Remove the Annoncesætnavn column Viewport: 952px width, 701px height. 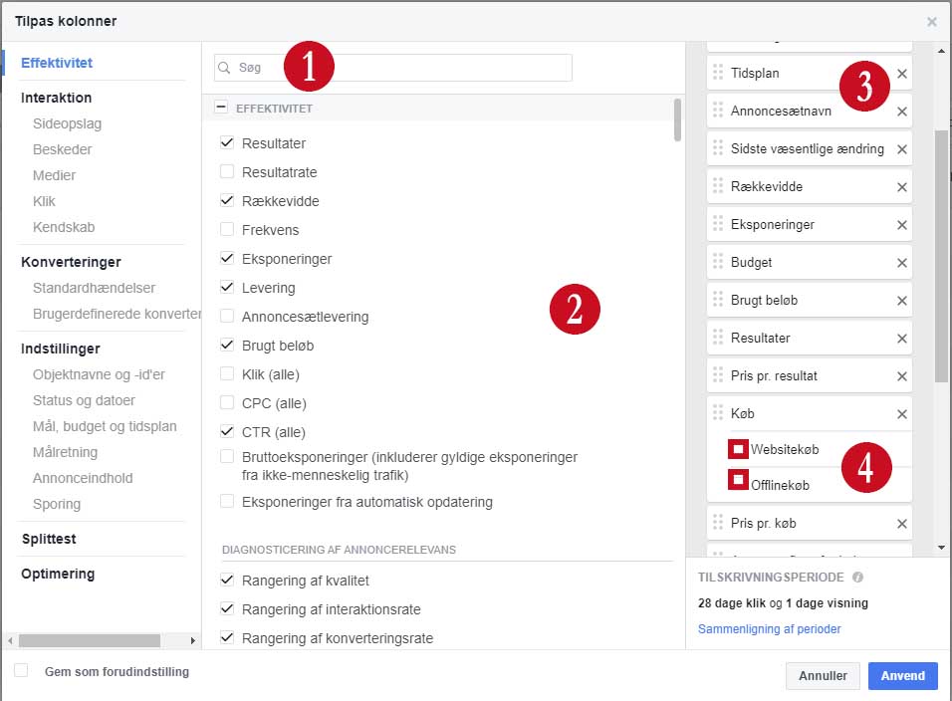pyautogui.click(x=902, y=111)
